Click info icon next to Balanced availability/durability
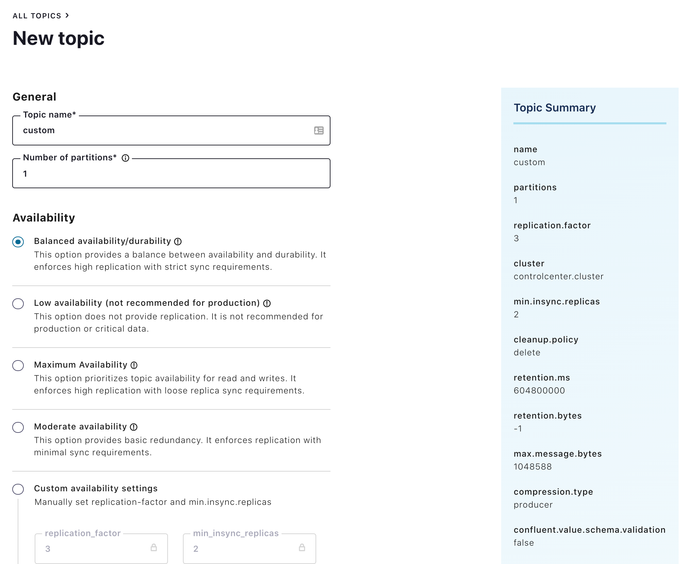680x564 pixels. coord(178,242)
